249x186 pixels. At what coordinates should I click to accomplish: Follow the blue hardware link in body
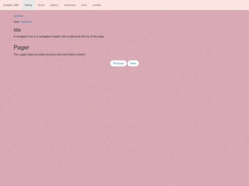pos(26,22)
